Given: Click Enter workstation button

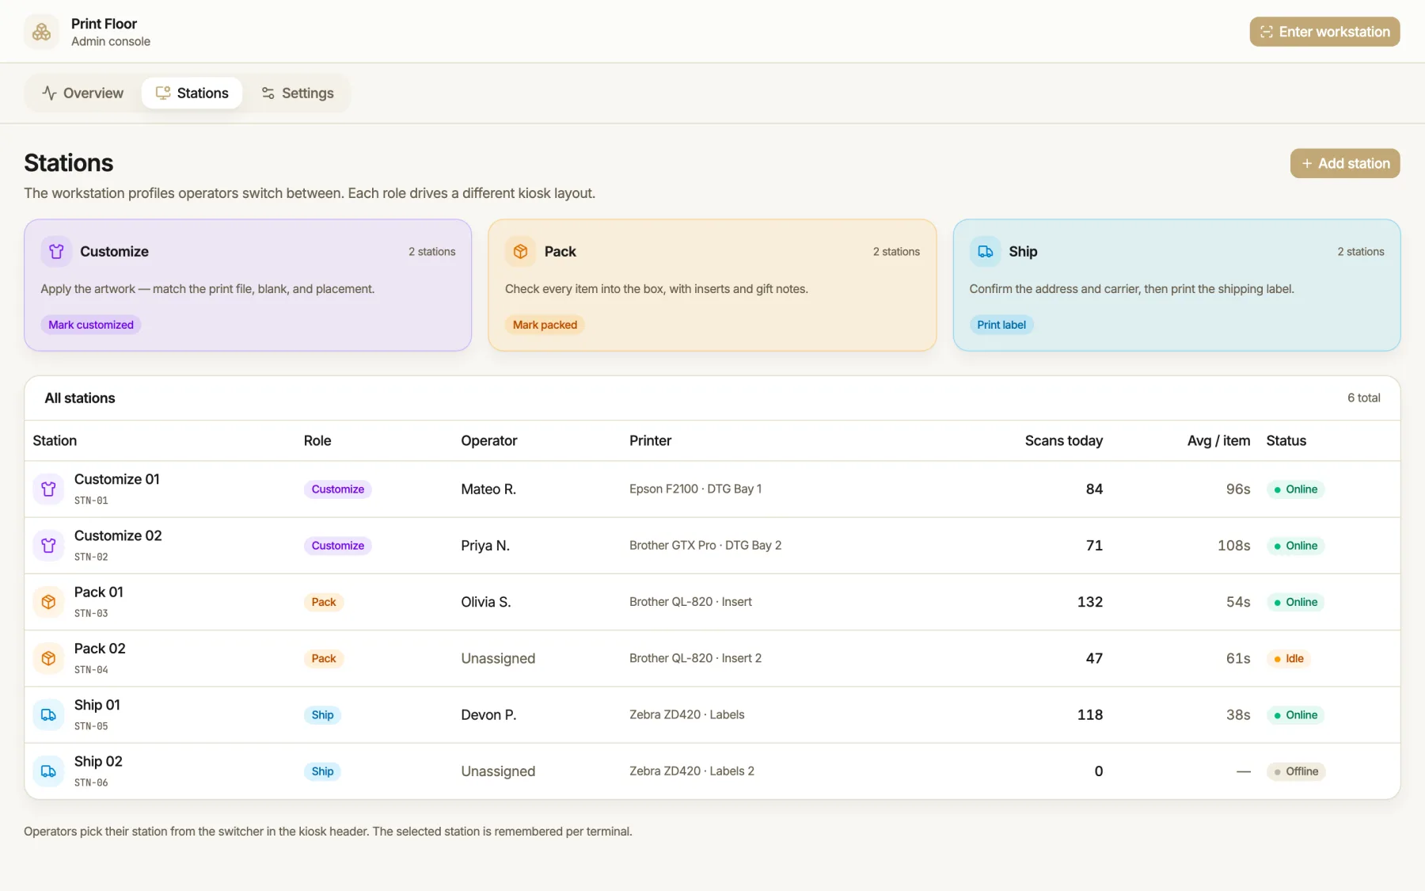Looking at the screenshot, I should pyautogui.click(x=1324, y=32).
